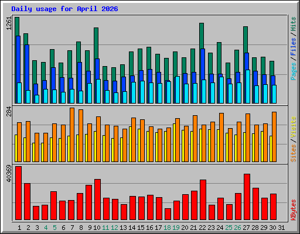Click day 17 label on x-axis
Image resolution: width=300 pixels, height=234 pixels.
[158, 228]
